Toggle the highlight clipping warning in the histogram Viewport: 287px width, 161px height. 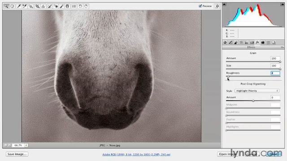pyautogui.click(x=282, y=4)
